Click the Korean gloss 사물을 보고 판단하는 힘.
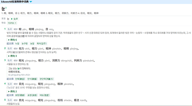 pyautogui.click(x=18, y=64)
